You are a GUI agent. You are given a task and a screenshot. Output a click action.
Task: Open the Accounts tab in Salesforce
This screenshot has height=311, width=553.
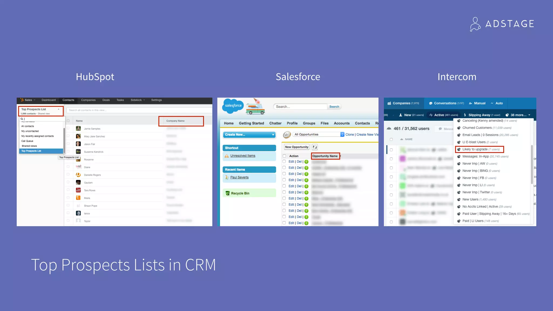[342, 123]
